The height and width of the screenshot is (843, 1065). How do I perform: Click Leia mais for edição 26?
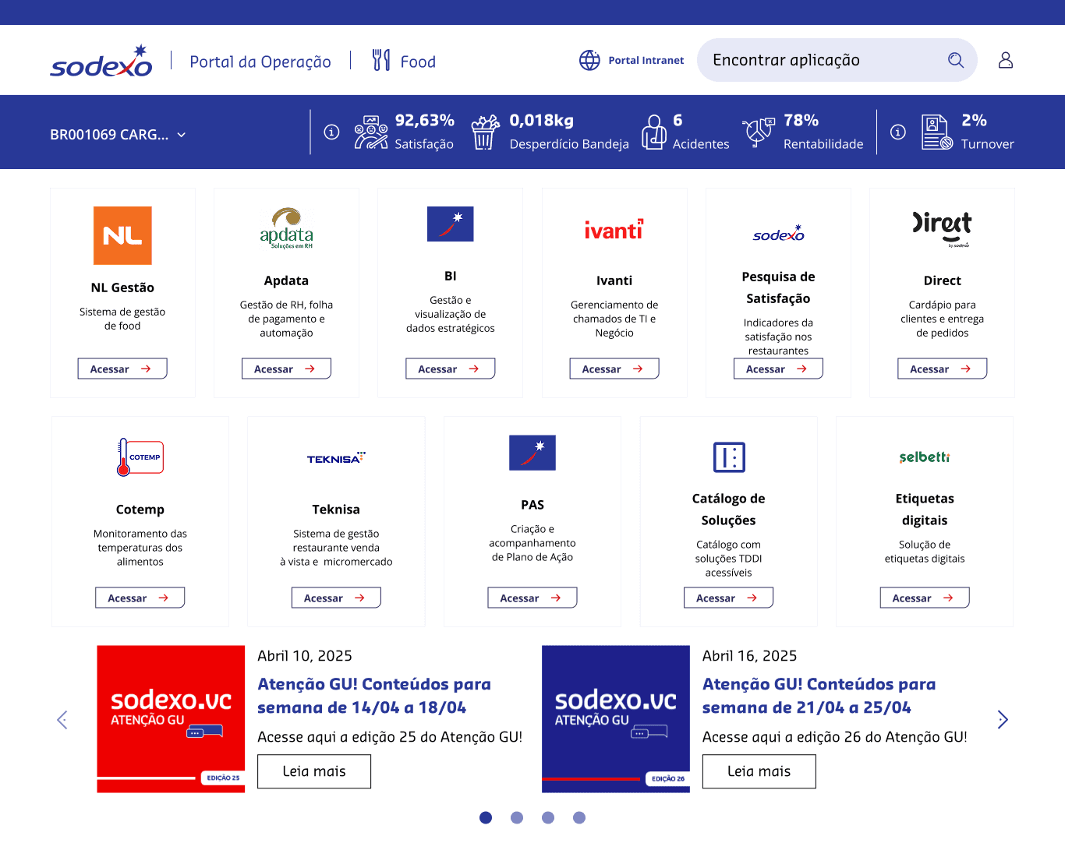click(x=759, y=771)
